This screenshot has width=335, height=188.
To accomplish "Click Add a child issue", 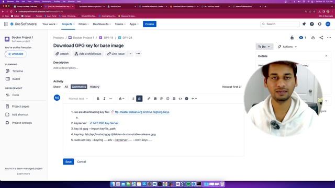I will (x=88, y=54).
